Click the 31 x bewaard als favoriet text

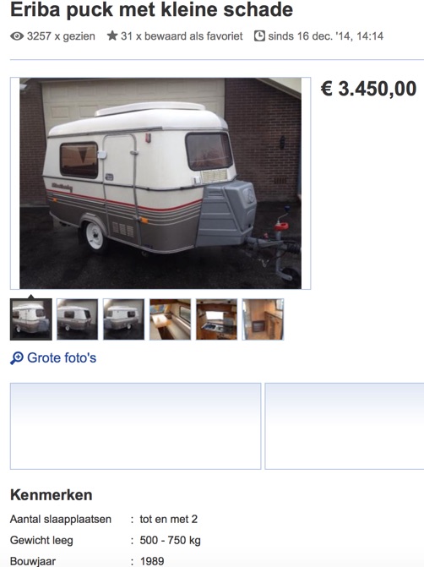pyautogui.click(x=182, y=36)
